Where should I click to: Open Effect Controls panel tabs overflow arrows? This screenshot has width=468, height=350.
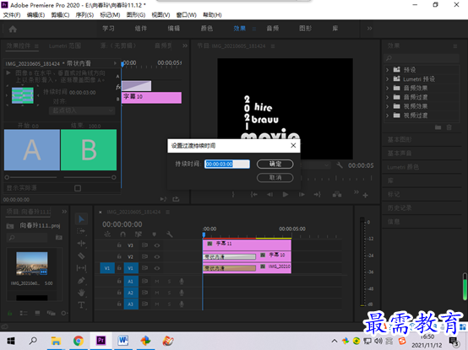[x=185, y=46]
